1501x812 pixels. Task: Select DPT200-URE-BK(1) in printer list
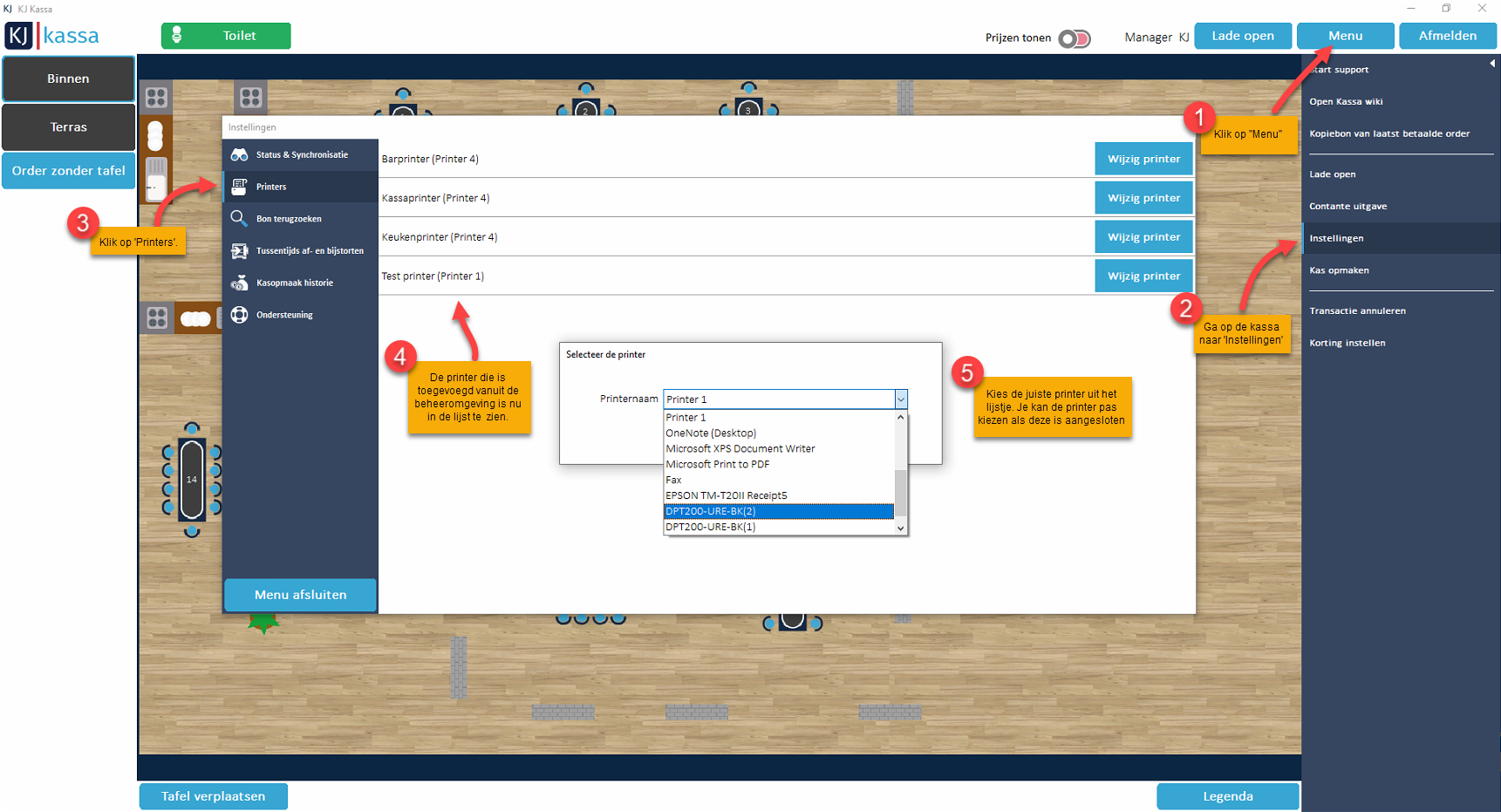click(711, 527)
